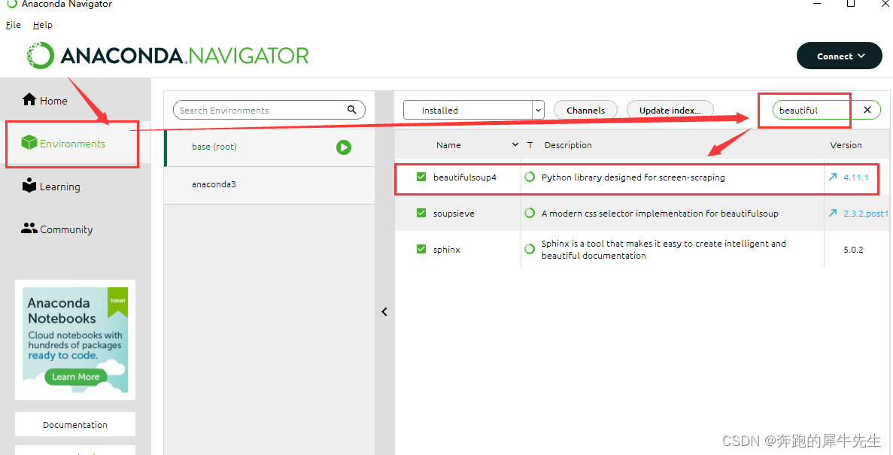Click the upgrade arrow icon next to 4.11.1
The image size is (893, 455).
click(x=833, y=177)
